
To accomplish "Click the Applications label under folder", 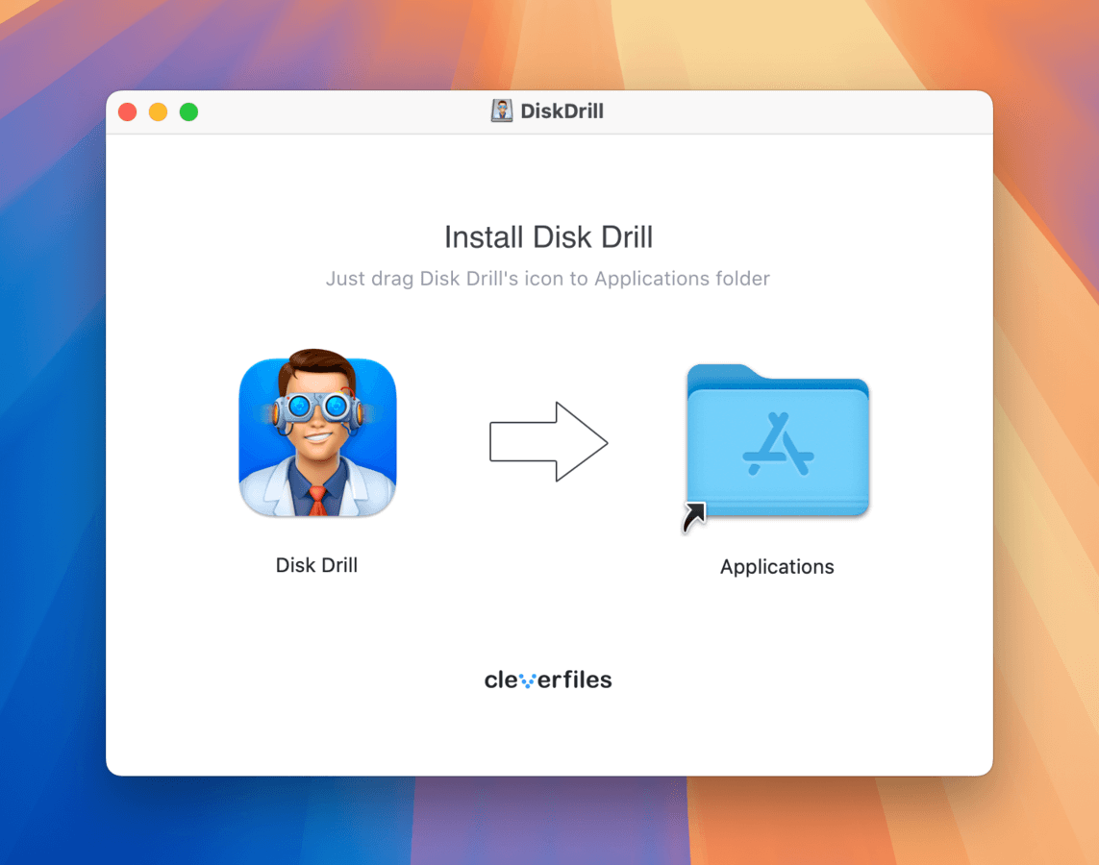I will pos(777,567).
